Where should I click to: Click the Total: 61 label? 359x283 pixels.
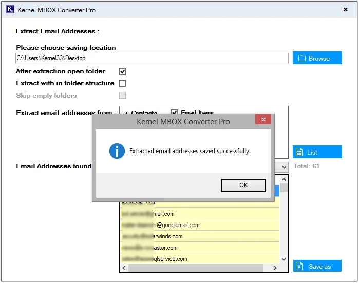(x=306, y=166)
